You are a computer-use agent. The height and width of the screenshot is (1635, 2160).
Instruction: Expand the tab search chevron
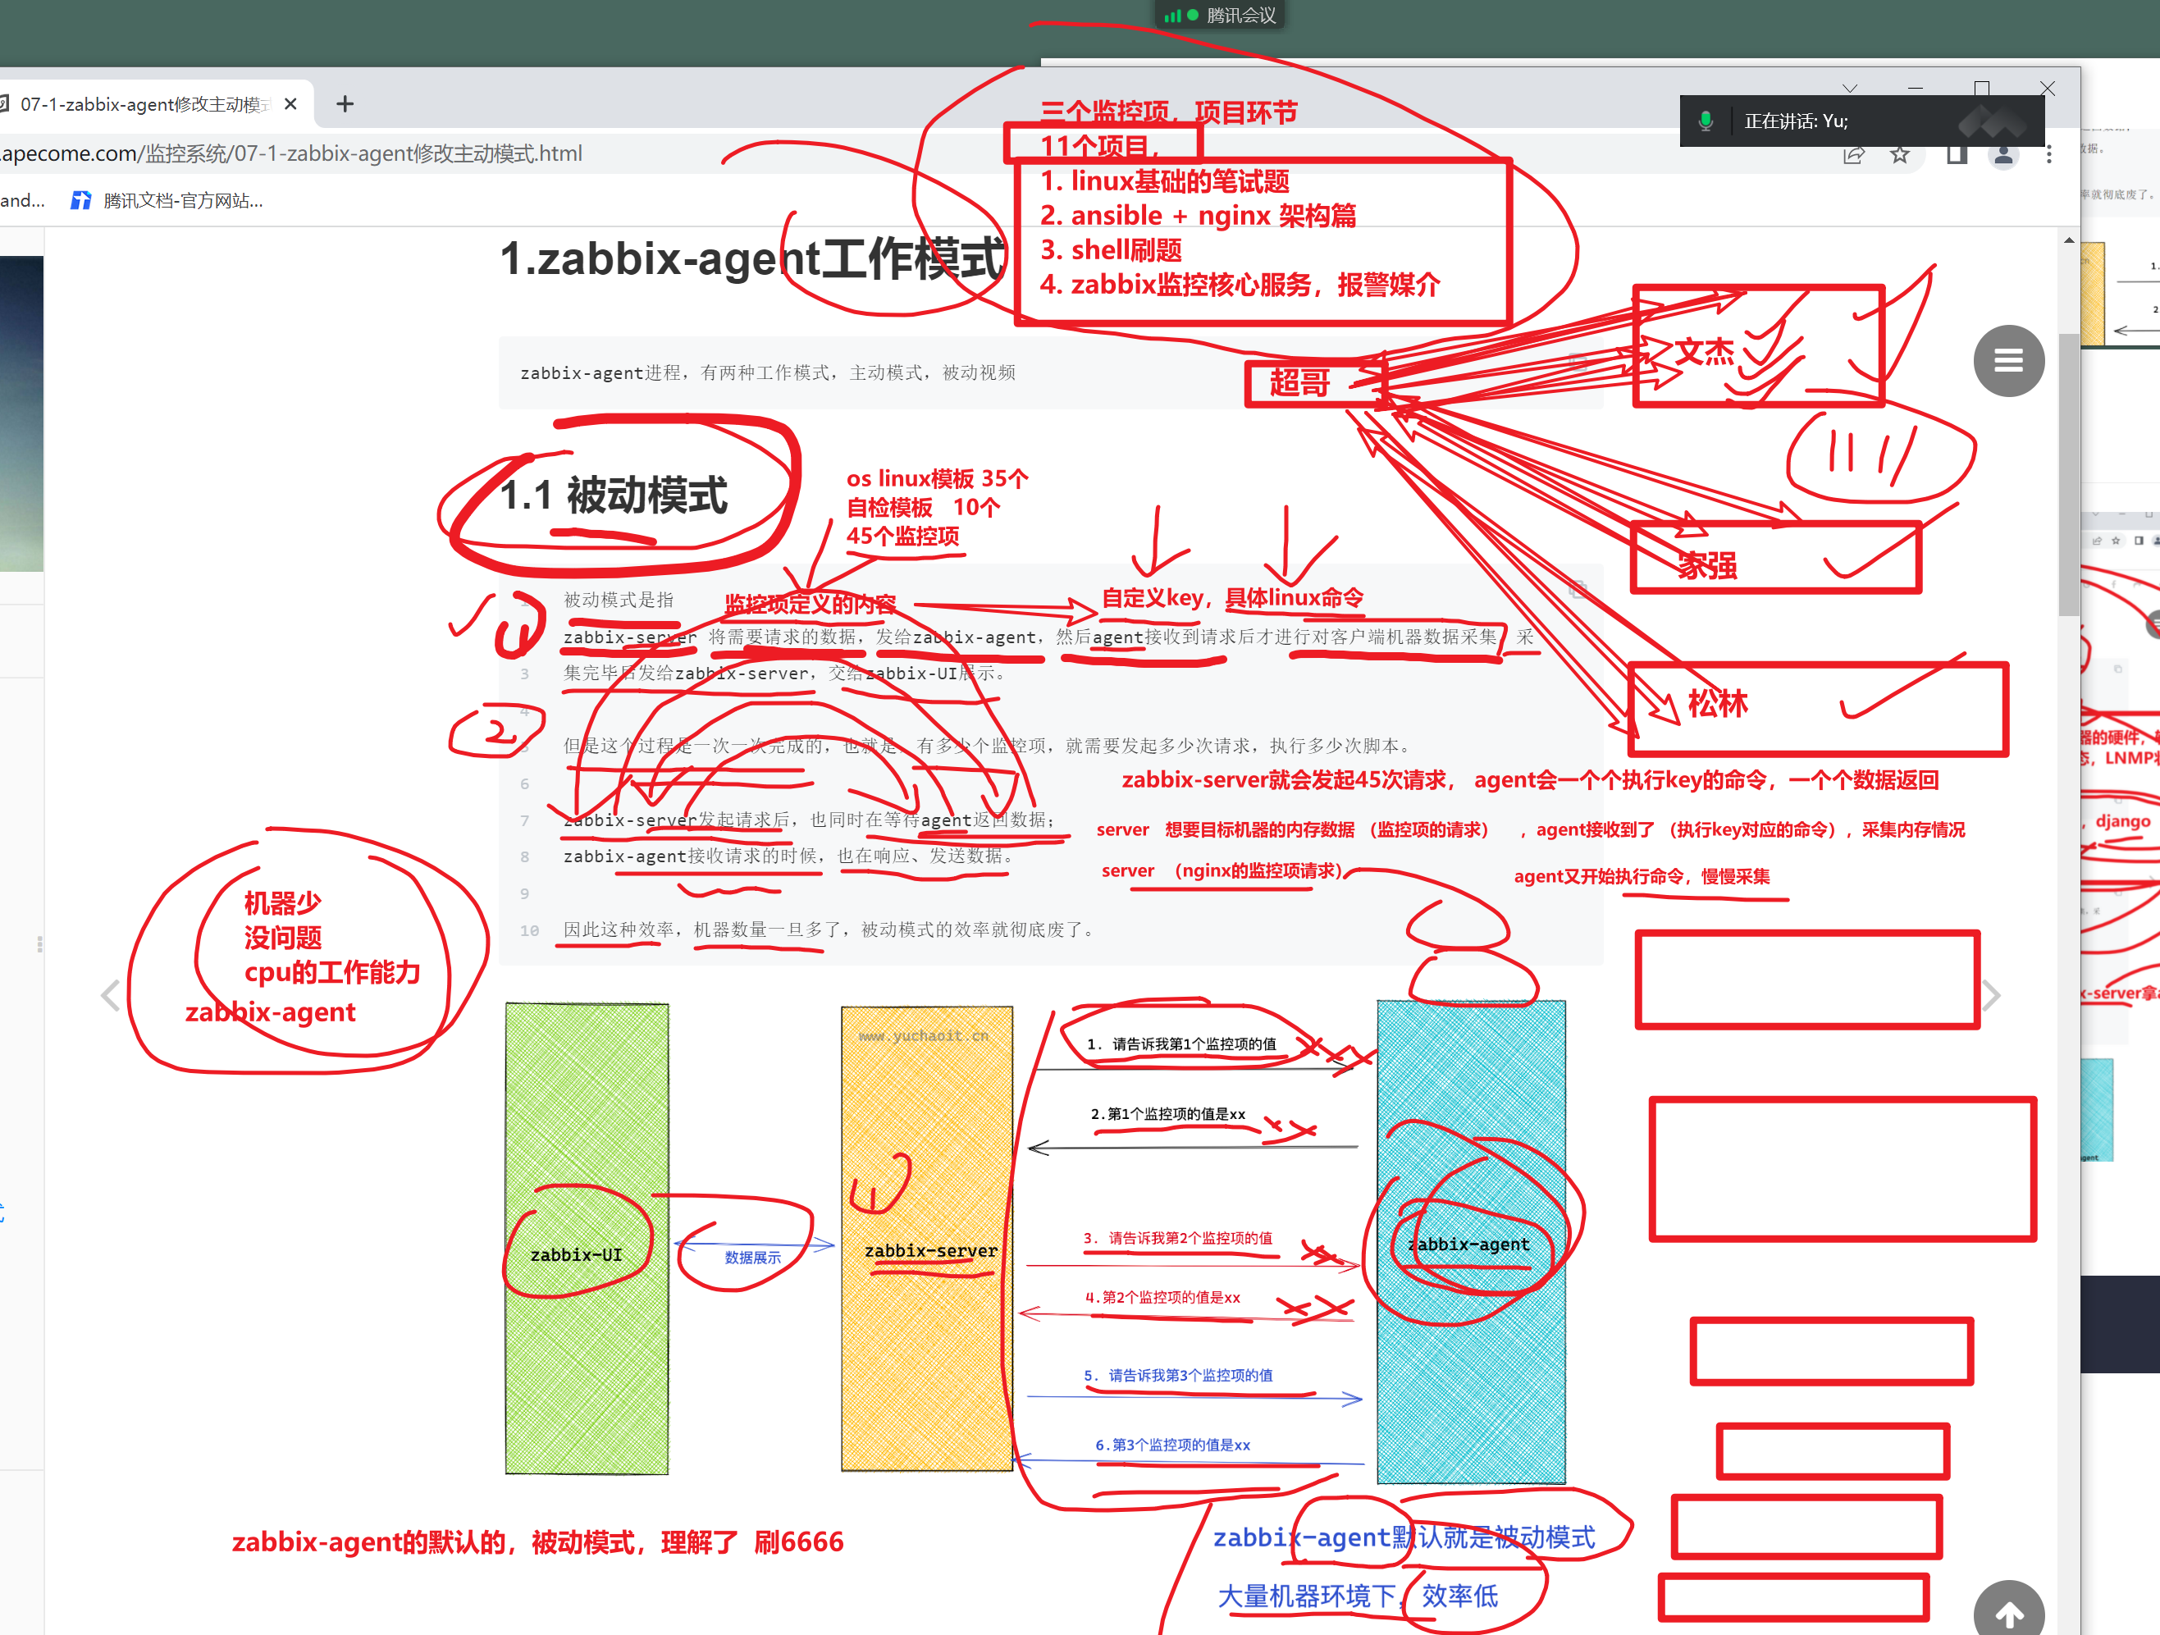pyautogui.click(x=1849, y=89)
